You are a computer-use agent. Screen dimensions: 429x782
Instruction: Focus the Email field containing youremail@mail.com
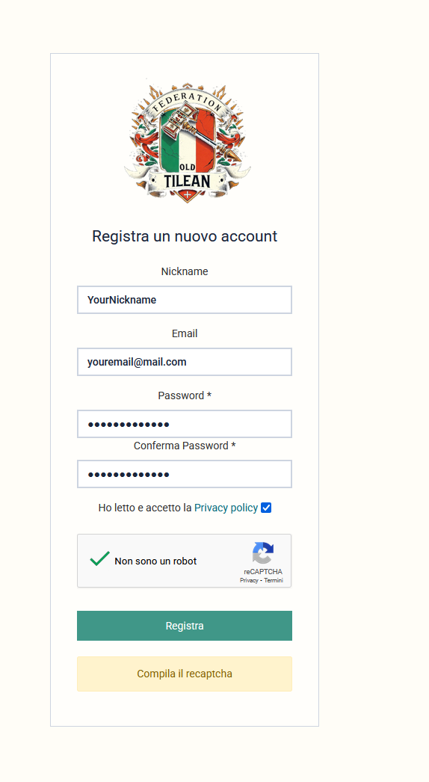click(185, 362)
